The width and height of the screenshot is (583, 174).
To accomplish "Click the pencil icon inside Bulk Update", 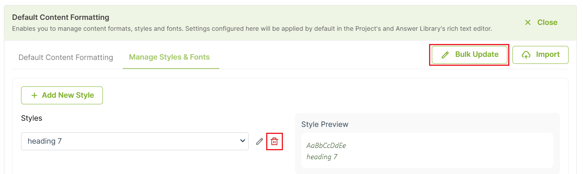I will tap(445, 55).
